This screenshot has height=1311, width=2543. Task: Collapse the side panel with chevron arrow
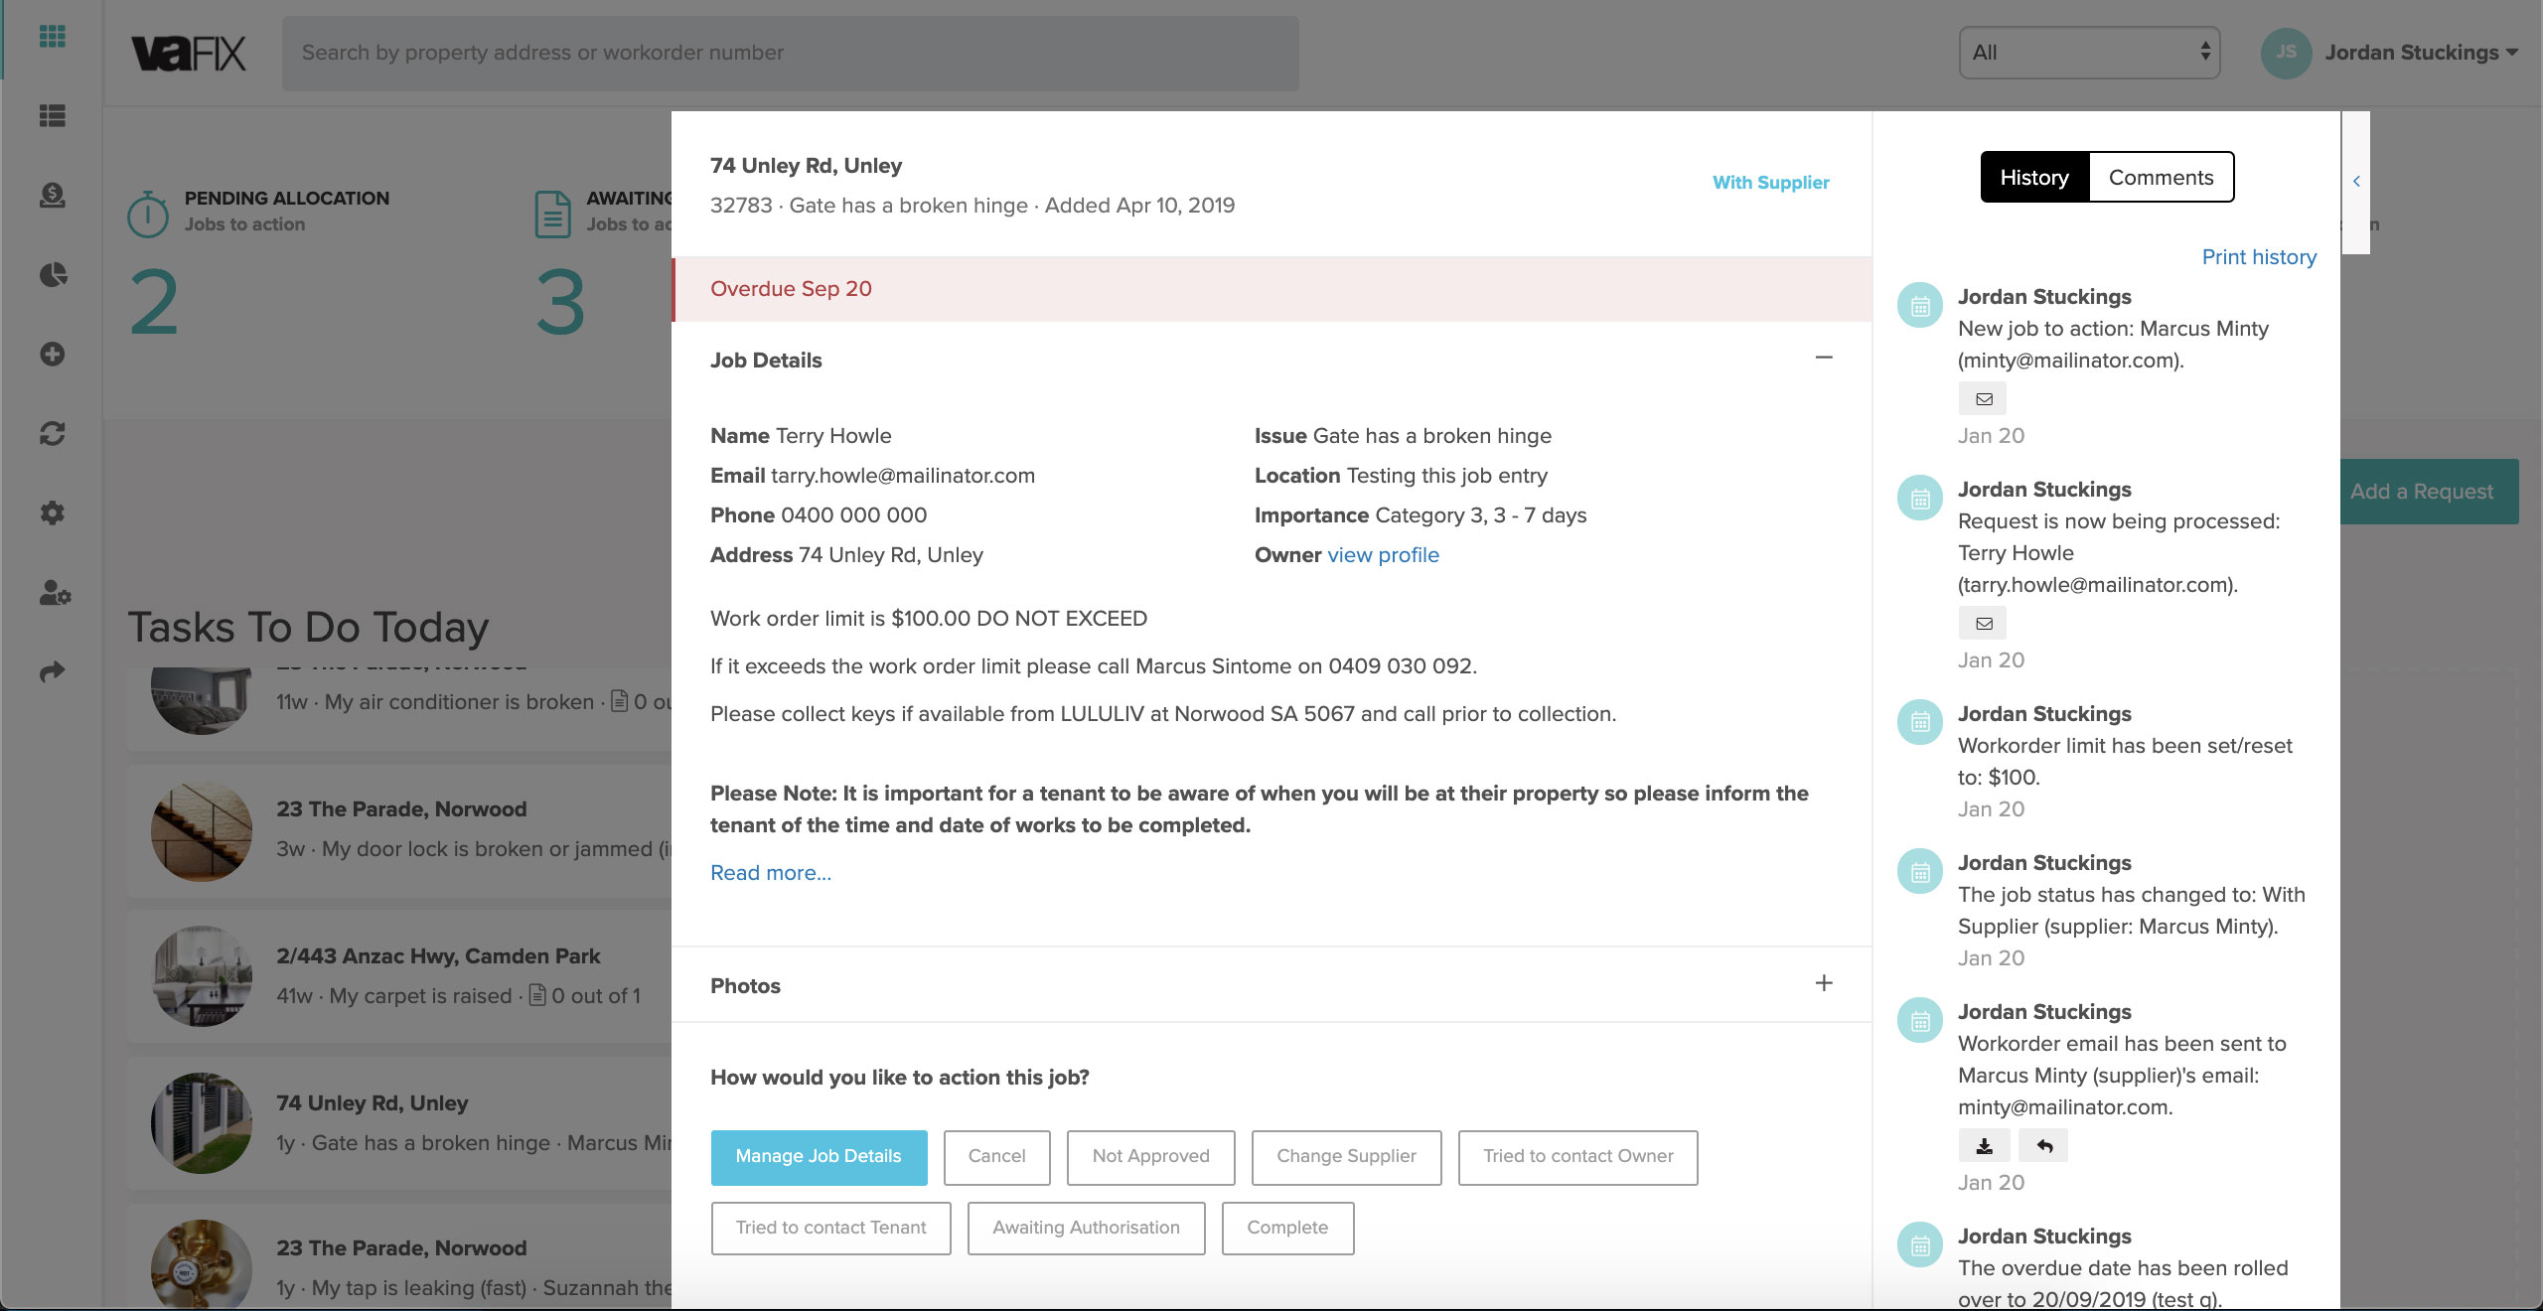[x=2356, y=181]
